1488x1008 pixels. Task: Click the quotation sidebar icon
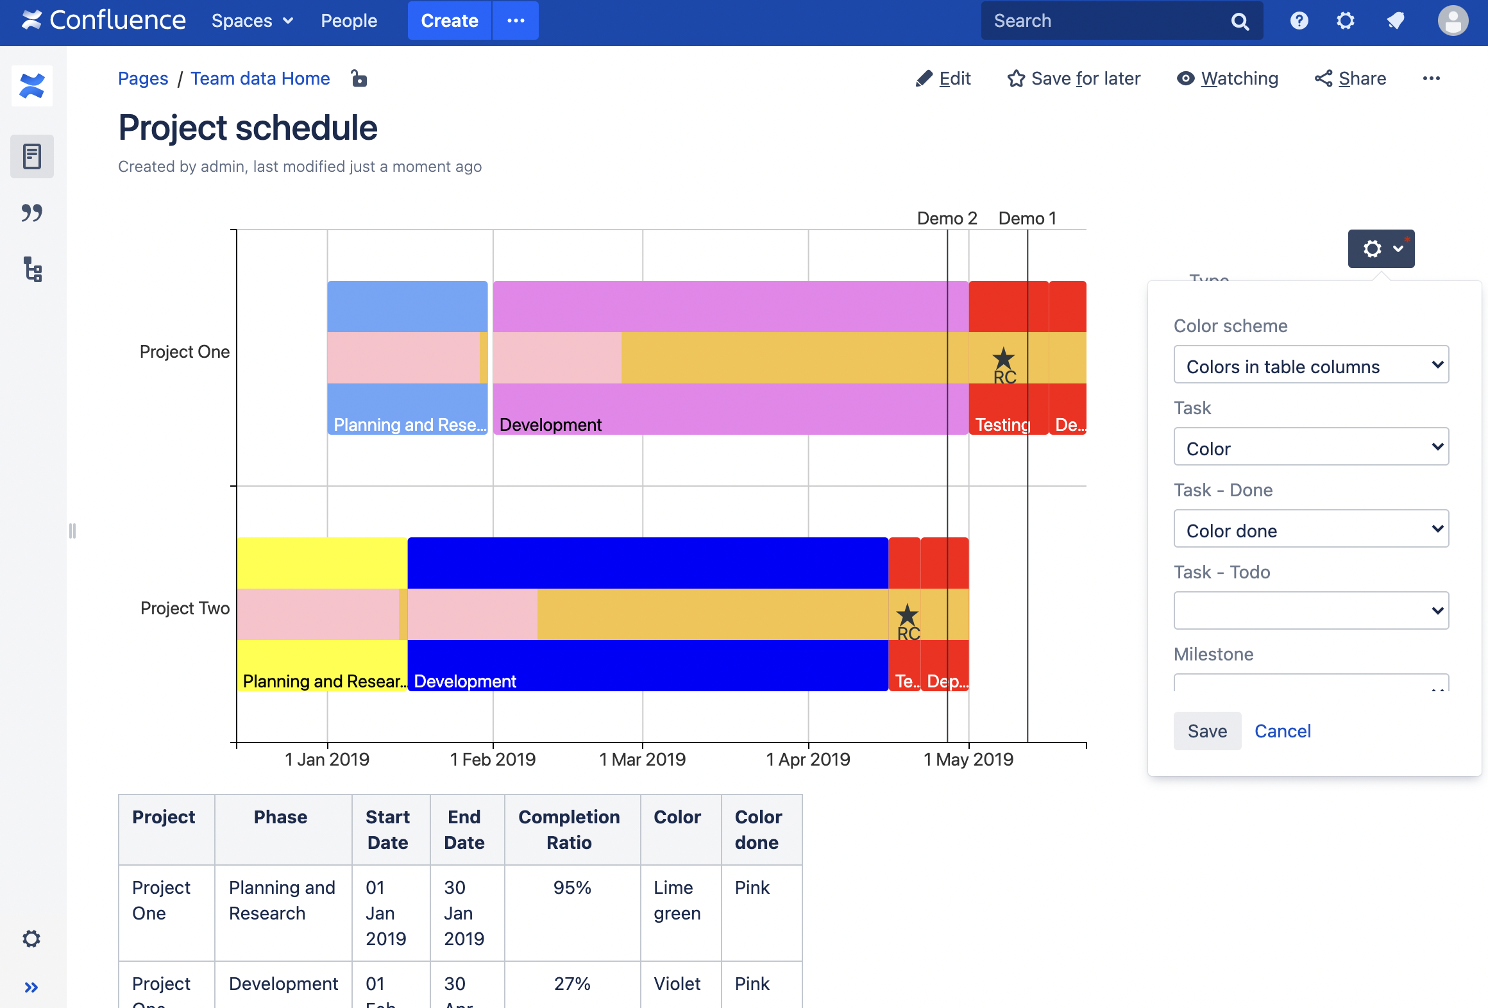coord(31,213)
